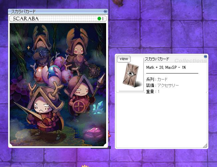Click the 系列 : カード line
The image size is (217, 167).
[157, 79]
